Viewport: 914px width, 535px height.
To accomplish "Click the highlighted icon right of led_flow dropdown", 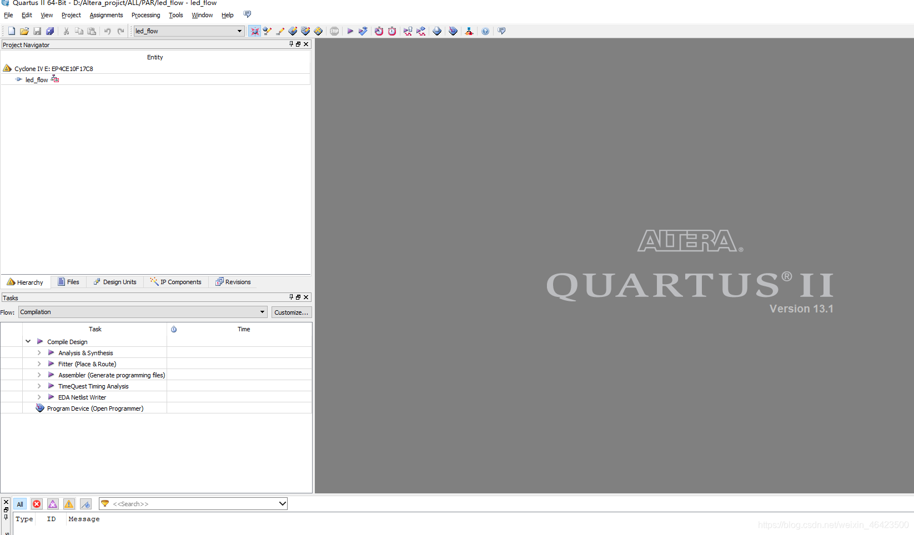I will [x=254, y=31].
